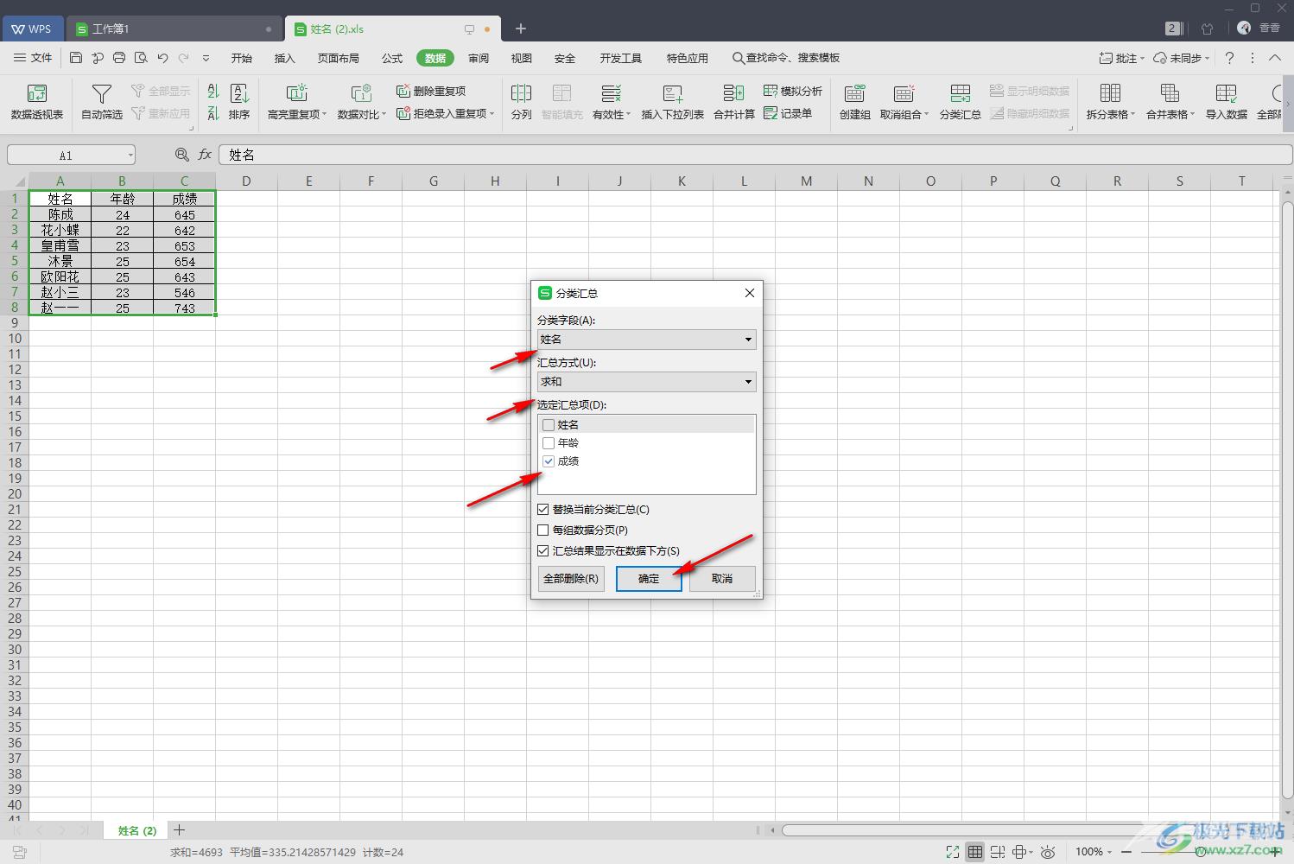Click the Undo arrow icon

coord(162,58)
